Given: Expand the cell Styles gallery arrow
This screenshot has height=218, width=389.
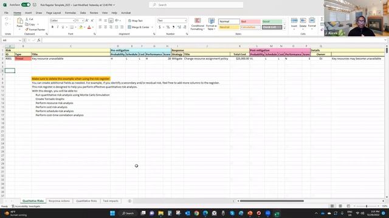Looking at the screenshot, I should point(284,28).
